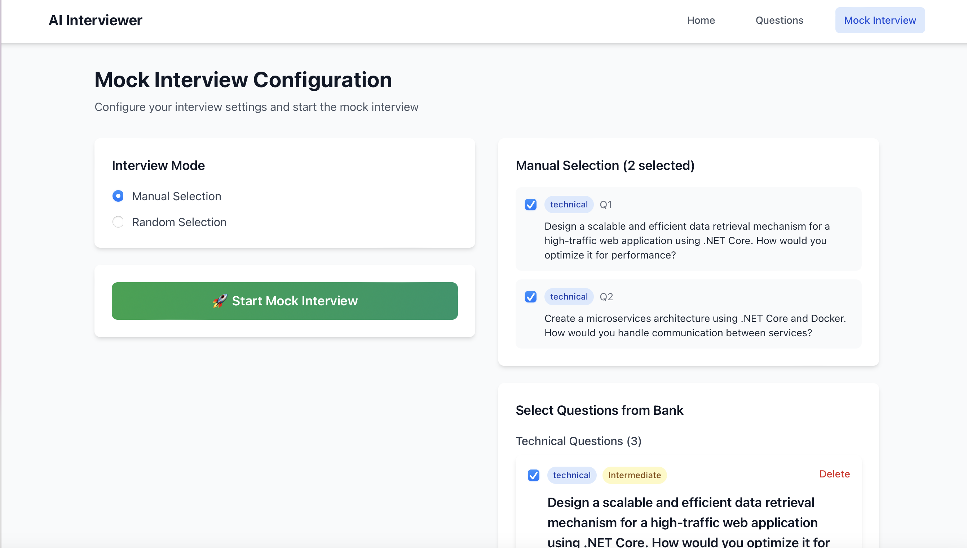Screen dimensions: 967x548
Task: Click the Intermediate difficulty badge
Action: tap(634, 475)
